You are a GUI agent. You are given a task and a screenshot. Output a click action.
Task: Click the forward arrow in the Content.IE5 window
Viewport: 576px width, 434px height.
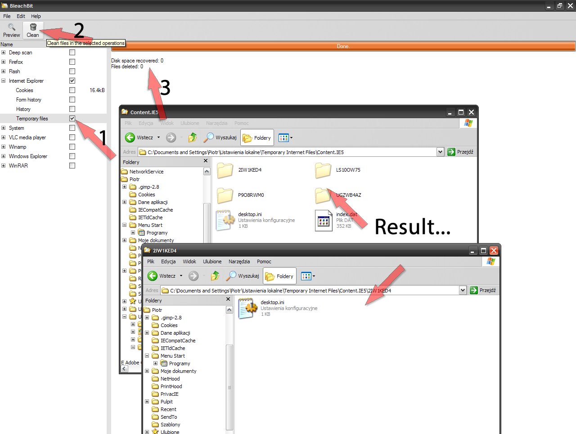(x=171, y=137)
